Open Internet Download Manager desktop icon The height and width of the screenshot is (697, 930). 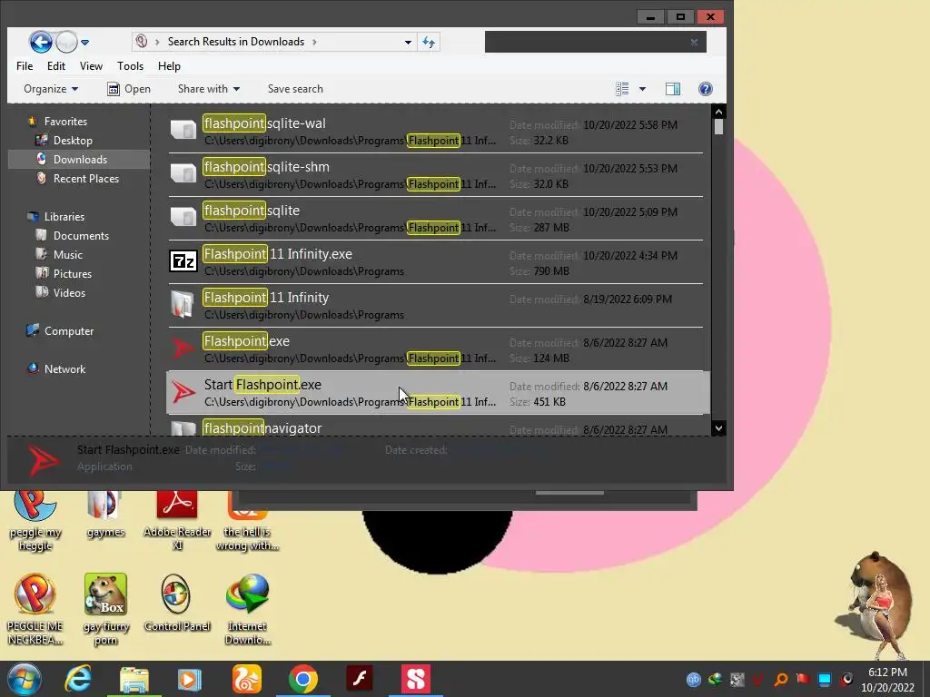click(x=247, y=609)
